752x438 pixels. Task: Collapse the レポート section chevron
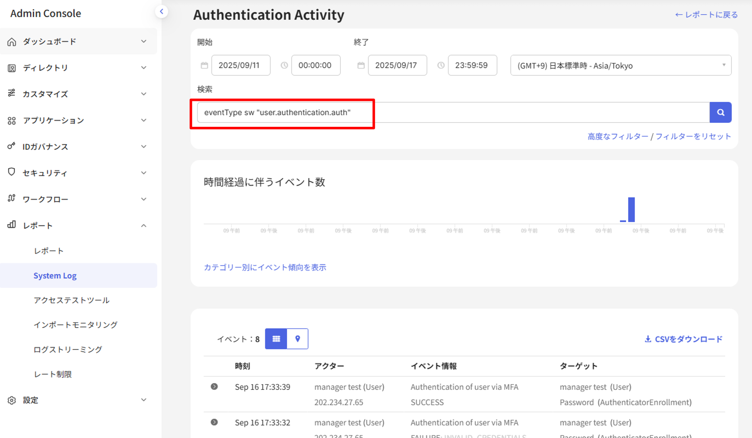tap(144, 226)
